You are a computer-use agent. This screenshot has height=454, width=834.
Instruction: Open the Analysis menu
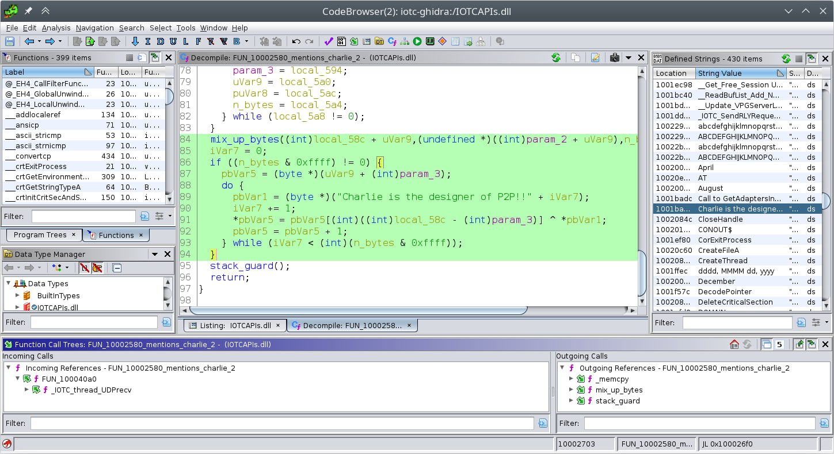point(56,28)
